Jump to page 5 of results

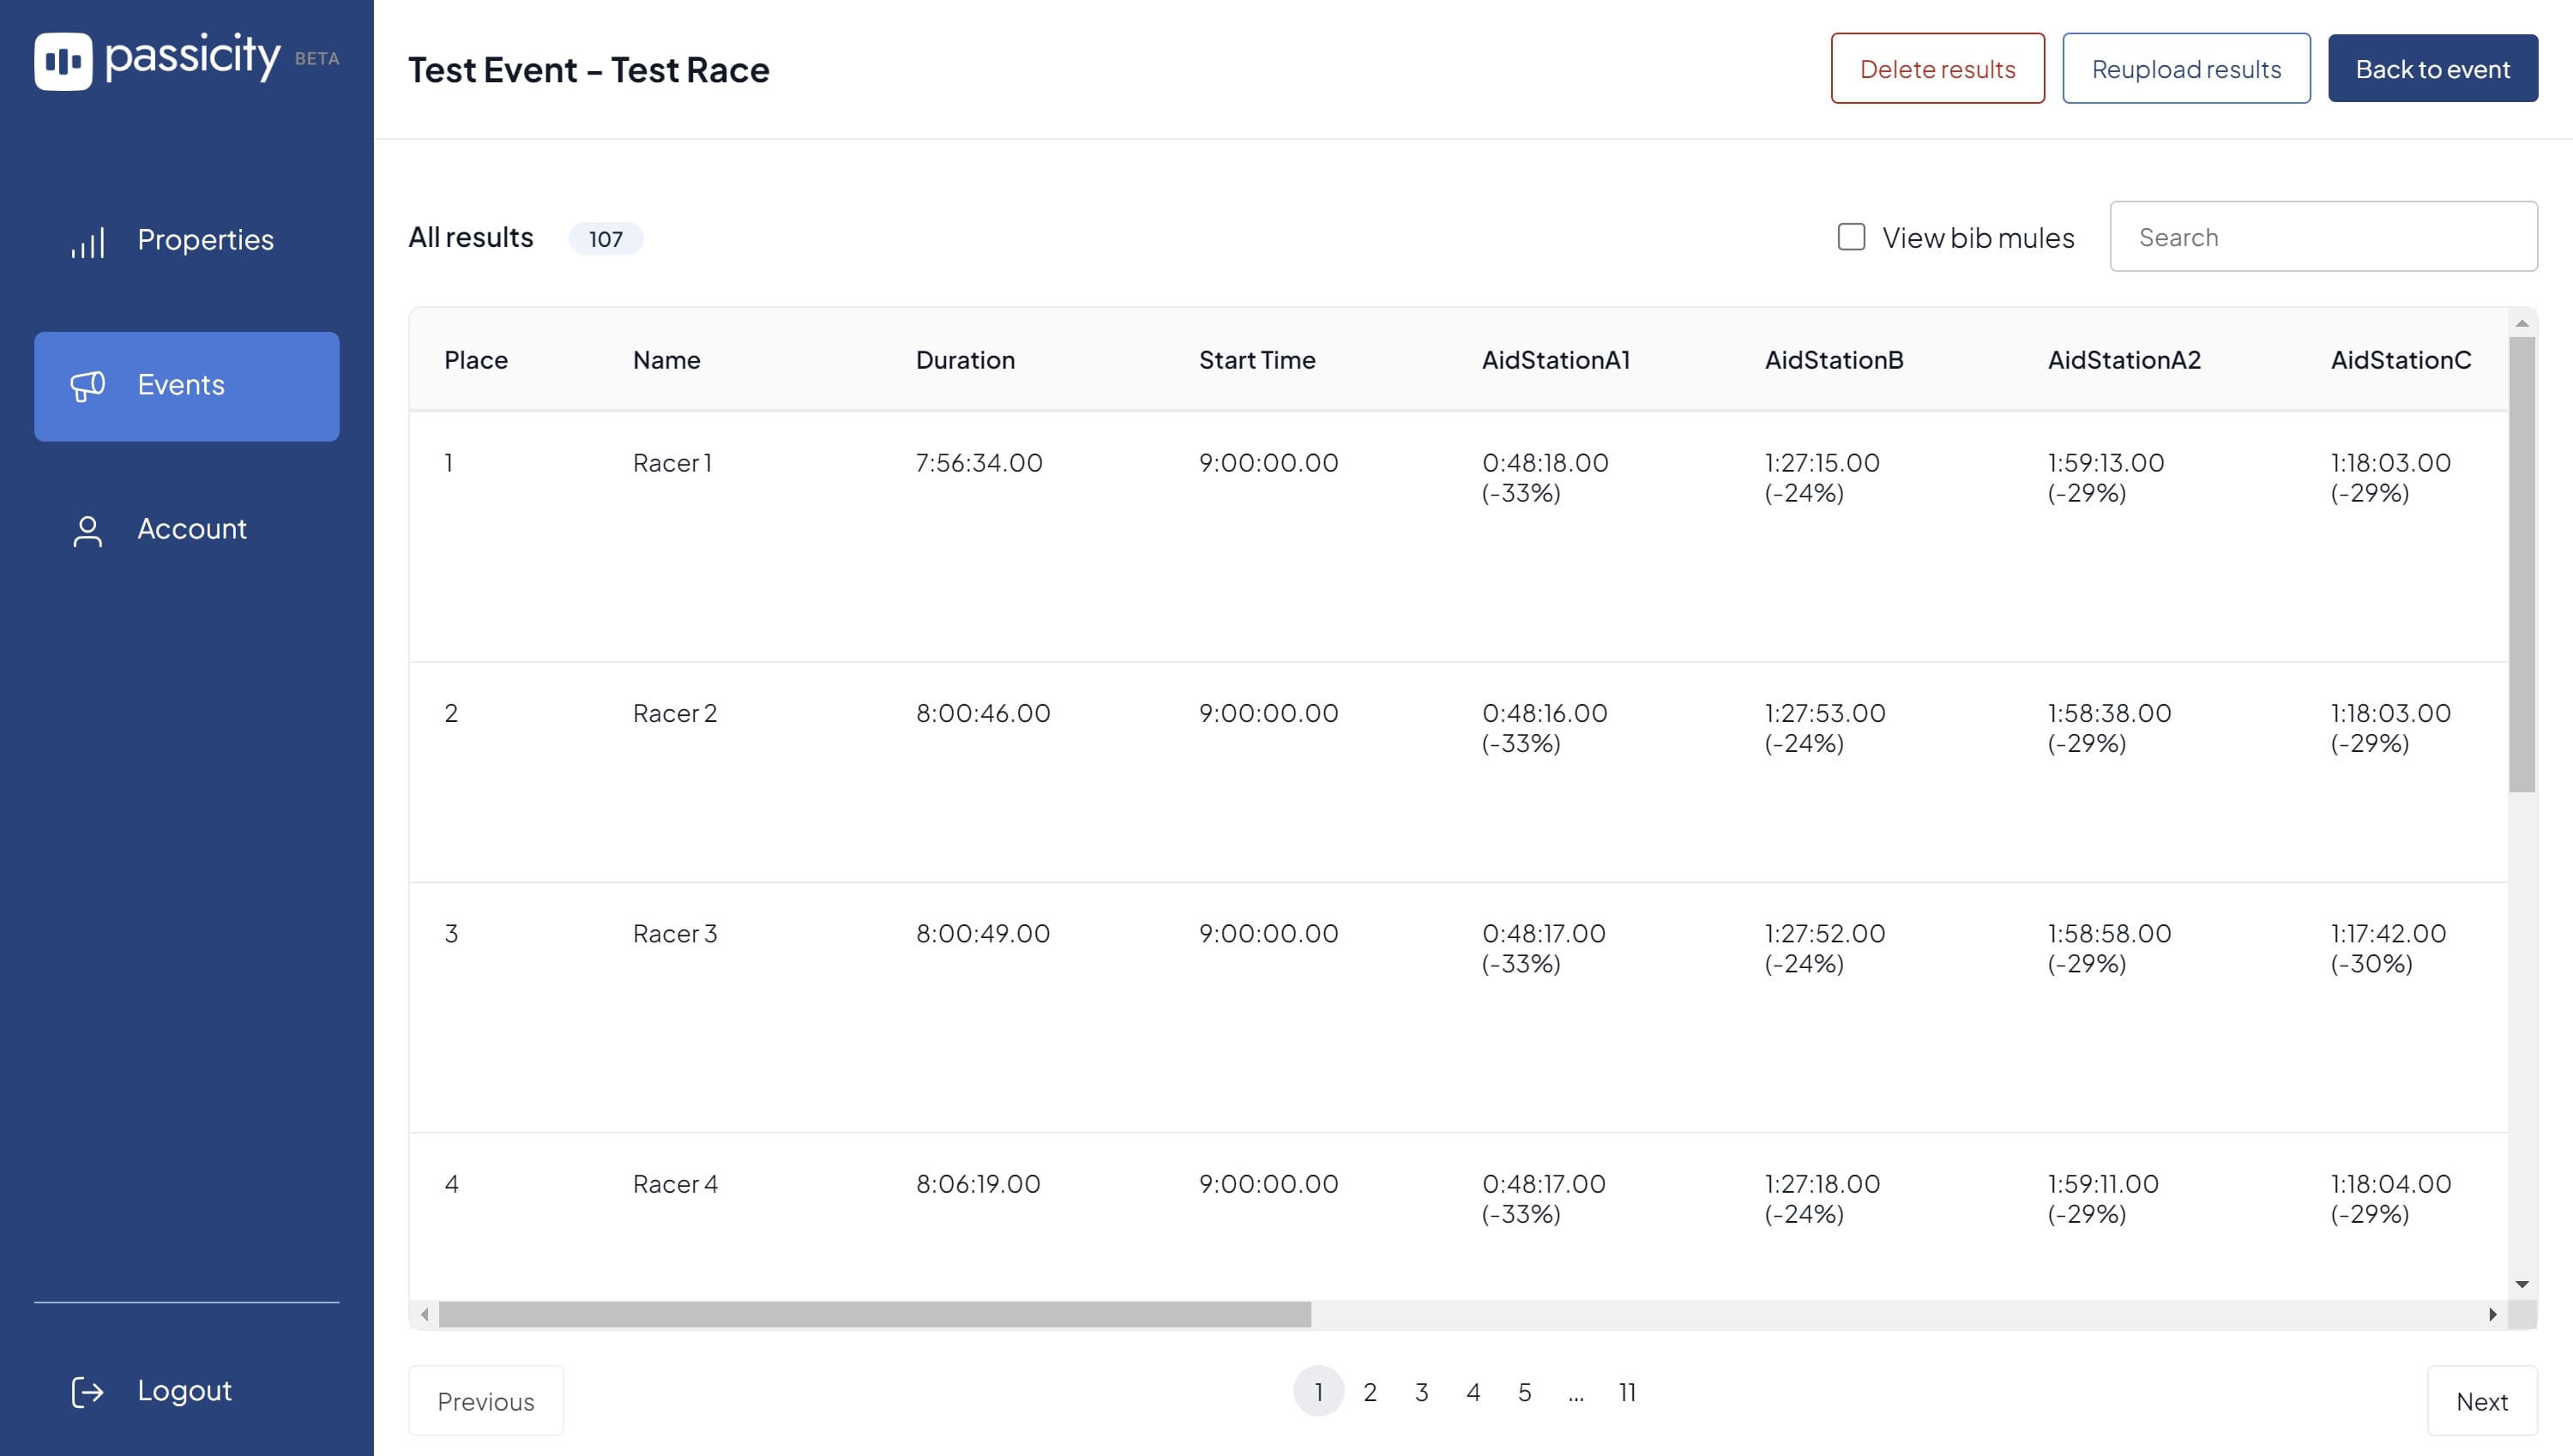(1524, 1392)
